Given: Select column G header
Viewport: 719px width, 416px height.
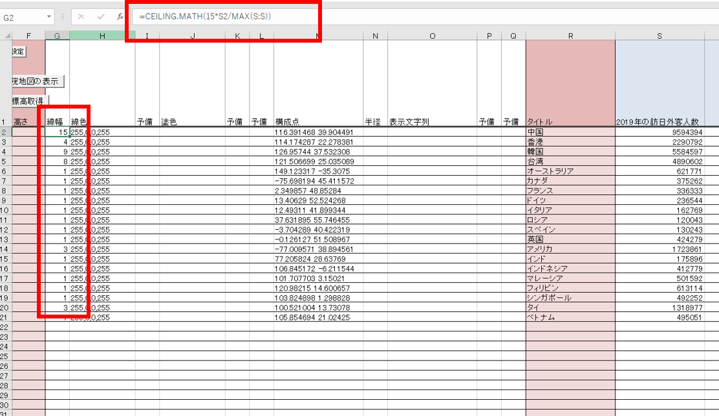Looking at the screenshot, I should tap(58, 36).
